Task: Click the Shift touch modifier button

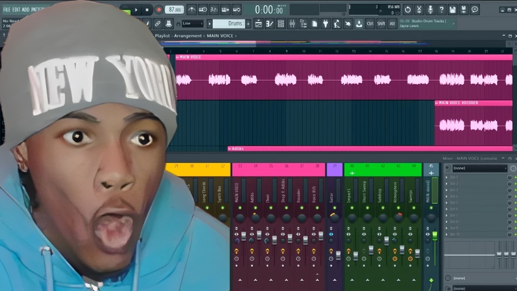Action: tap(381, 24)
